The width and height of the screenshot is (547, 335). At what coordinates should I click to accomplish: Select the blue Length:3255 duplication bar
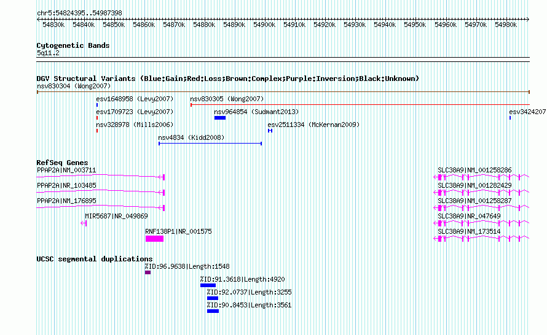(x=213, y=298)
